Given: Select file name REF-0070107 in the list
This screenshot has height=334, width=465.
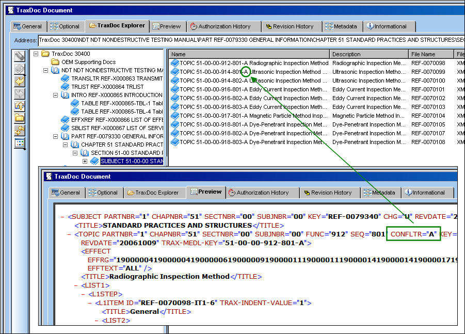Looking at the screenshot, I should pyautogui.click(x=428, y=133).
